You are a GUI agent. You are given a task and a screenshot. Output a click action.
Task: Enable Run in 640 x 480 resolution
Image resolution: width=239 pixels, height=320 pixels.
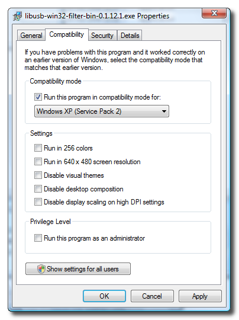38,161
